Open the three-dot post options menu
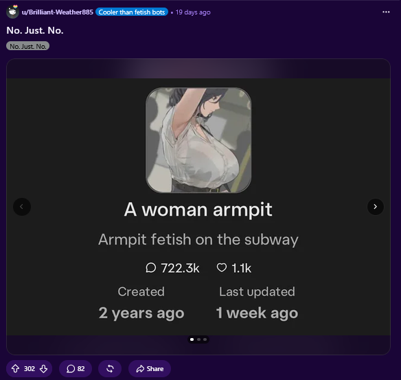401x380 pixels. 386,12
